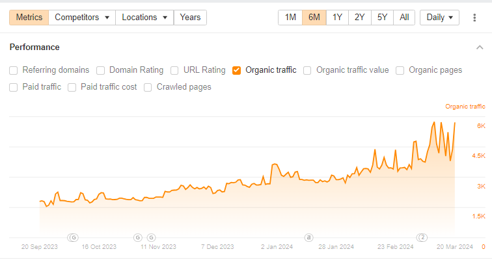Click the '23 Feb 2024' date label
The image size is (492, 260).
(x=396, y=247)
